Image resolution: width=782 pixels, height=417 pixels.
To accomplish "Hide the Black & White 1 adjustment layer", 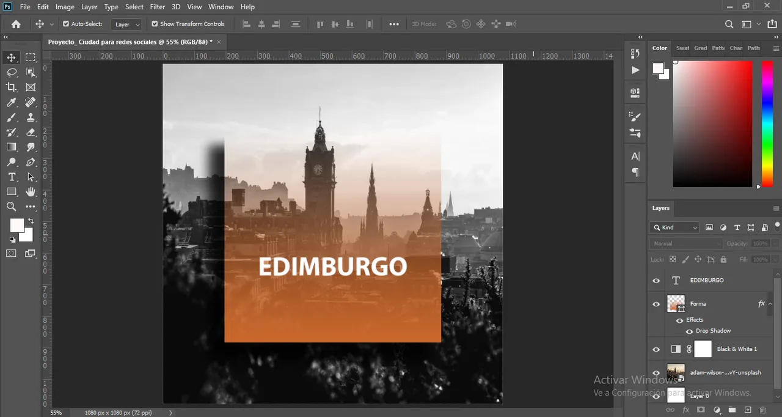I will click(656, 349).
